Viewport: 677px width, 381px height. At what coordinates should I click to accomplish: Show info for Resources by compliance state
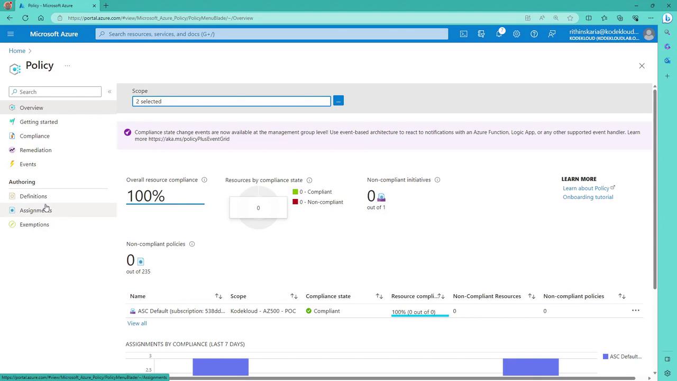pos(309,180)
